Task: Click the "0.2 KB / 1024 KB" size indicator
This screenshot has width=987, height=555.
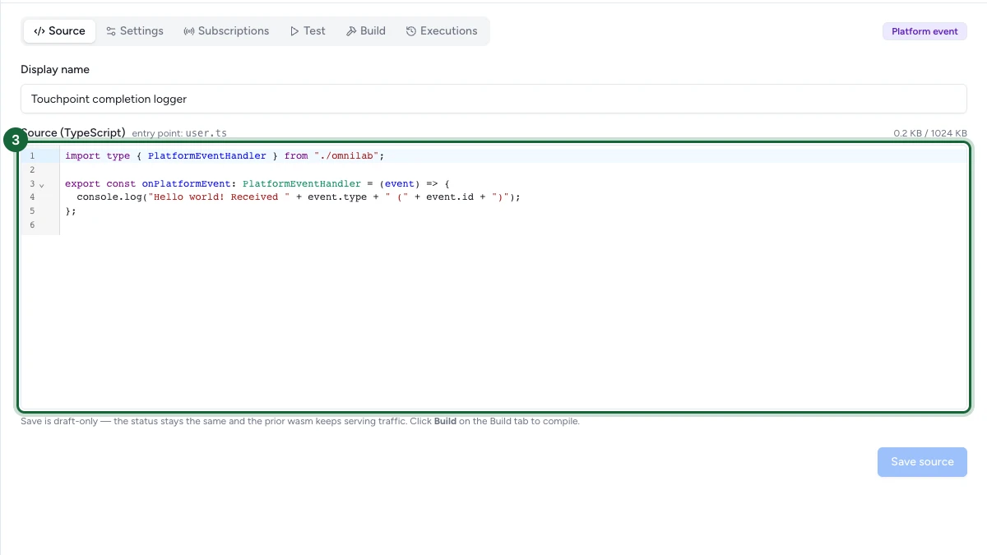Action: coord(930,133)
